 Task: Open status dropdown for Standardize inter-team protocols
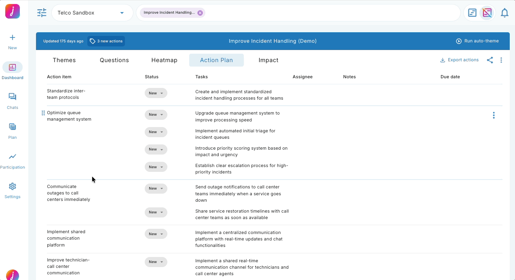[x=156, y=93]
